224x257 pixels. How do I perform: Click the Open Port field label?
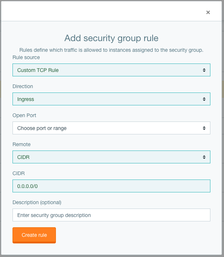point(24,115)
